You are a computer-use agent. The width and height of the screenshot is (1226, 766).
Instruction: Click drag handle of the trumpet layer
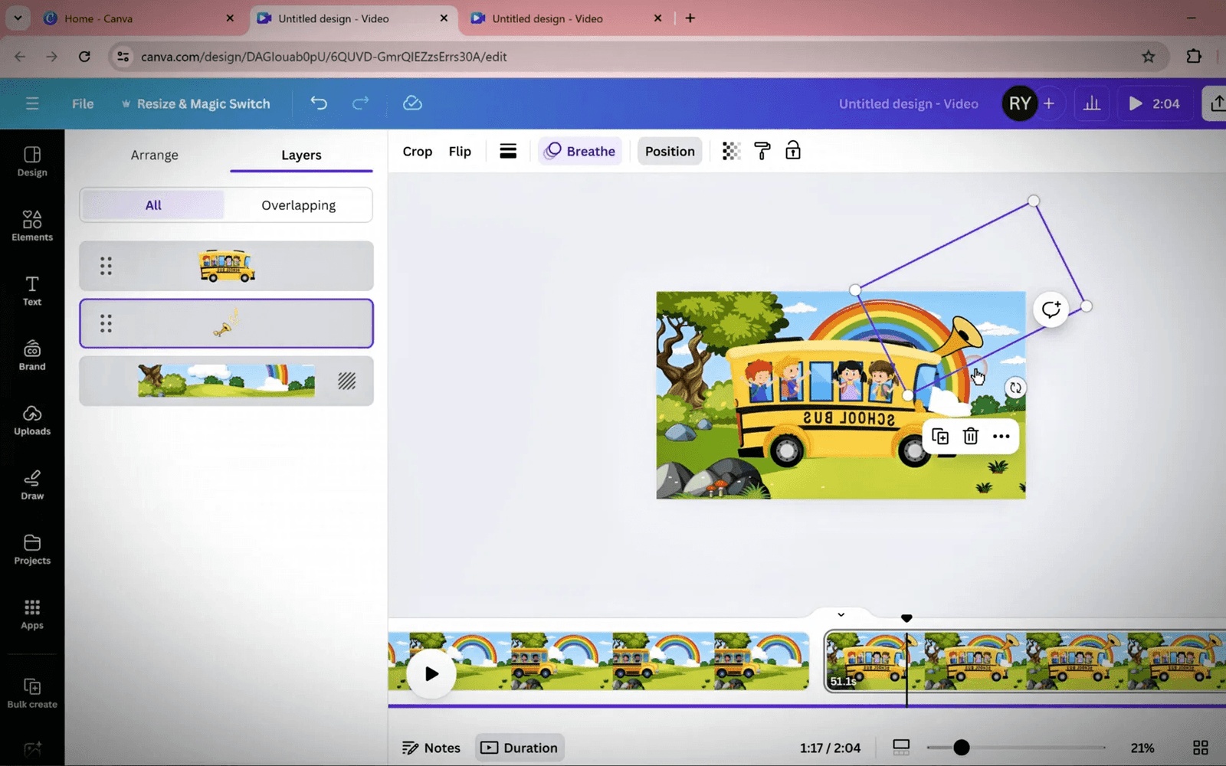(106, 323)
